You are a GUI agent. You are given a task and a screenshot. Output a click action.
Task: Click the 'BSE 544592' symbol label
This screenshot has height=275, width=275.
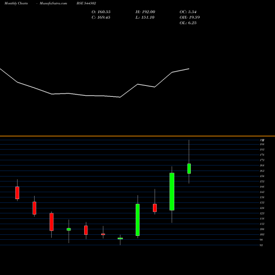pyautogui.click(x=86, y=3)
